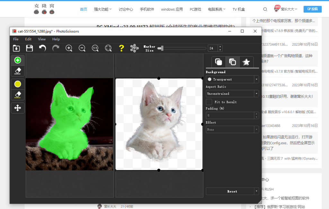
Task: Open the Help menu in PhotoScissors
Action: click(x=56, y=39)
